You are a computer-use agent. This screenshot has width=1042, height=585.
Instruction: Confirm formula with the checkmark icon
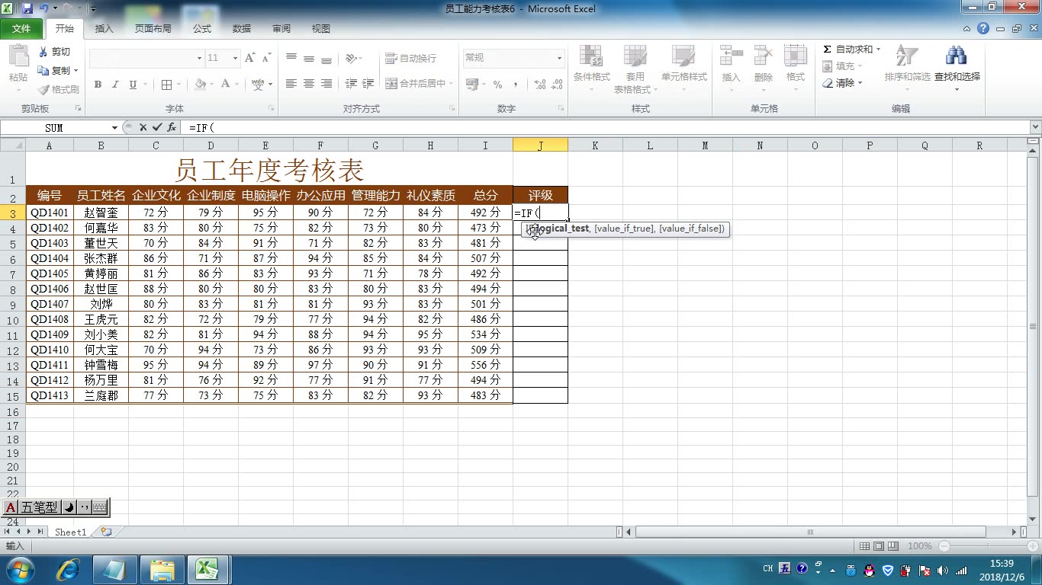(157, 127)
